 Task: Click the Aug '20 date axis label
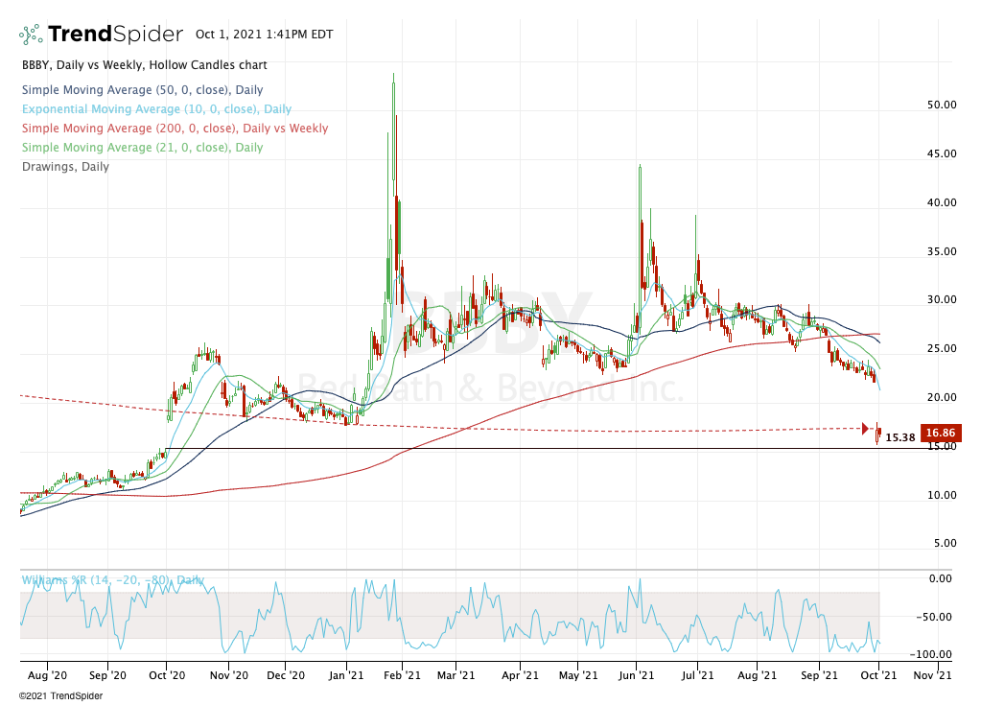[48, 675]
